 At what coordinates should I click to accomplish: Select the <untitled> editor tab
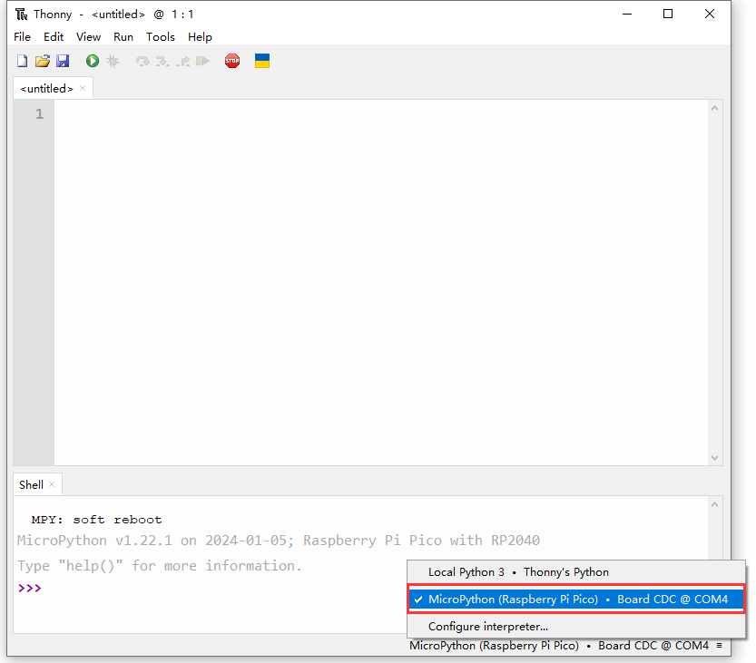pyautogui.click(x=47, y=89)
